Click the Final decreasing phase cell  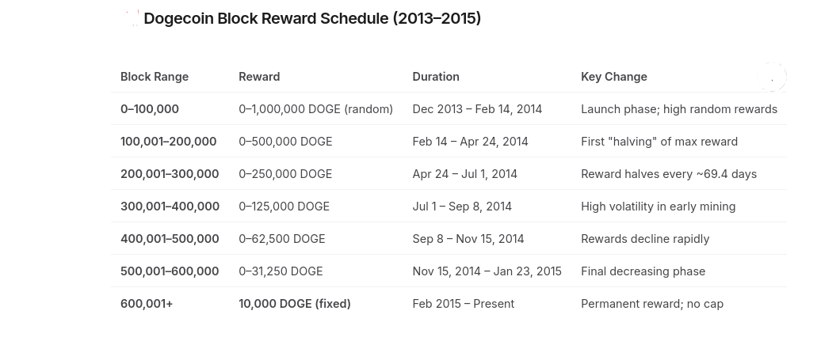tap(643, 271)
